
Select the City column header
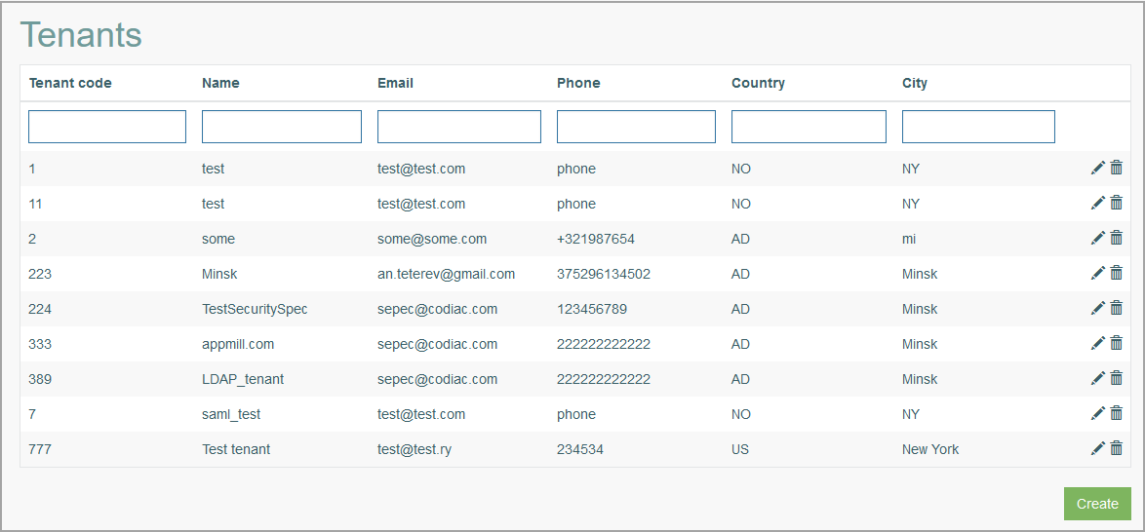915,83
